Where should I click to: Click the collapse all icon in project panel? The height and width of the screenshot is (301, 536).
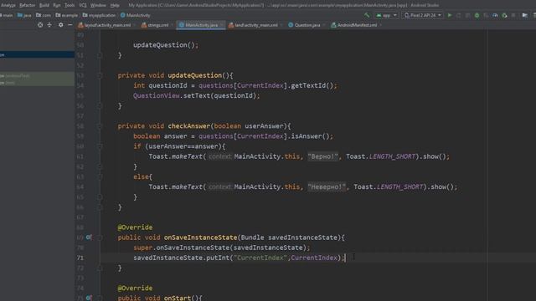point(49,25)
